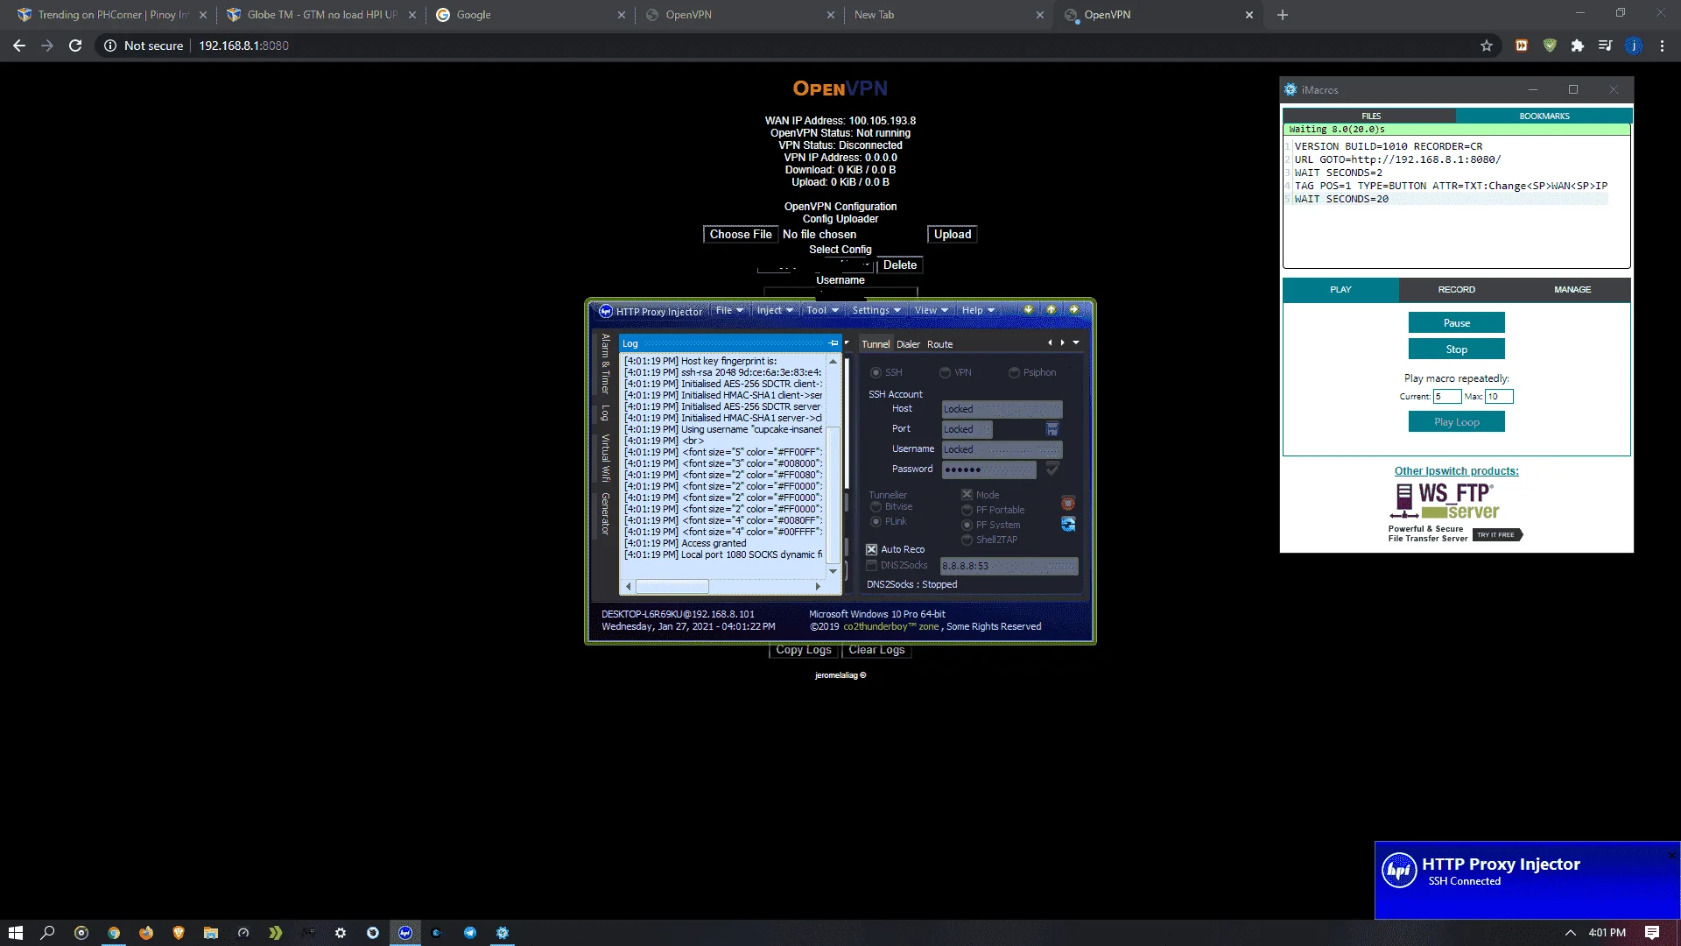Open the Tunnel tab
The width and height of the screenshot is (1681, 946).
[876, 344]
